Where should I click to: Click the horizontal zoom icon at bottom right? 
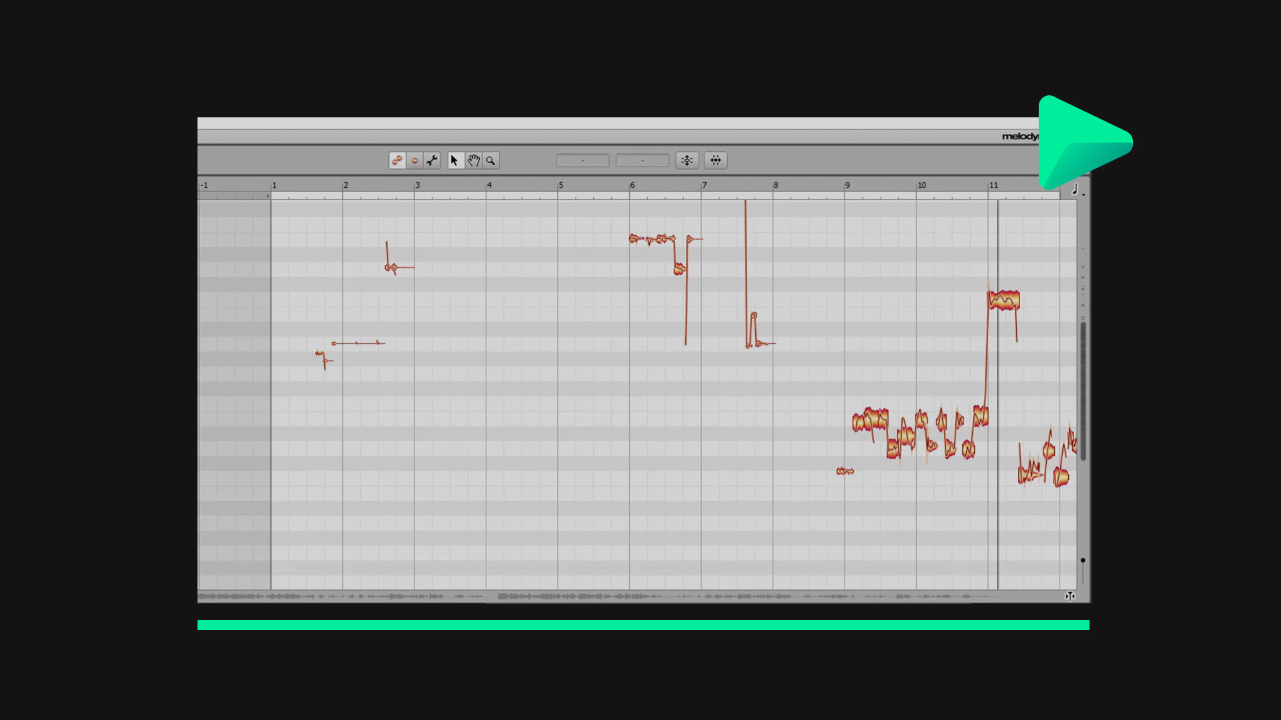pos(1070,596)
